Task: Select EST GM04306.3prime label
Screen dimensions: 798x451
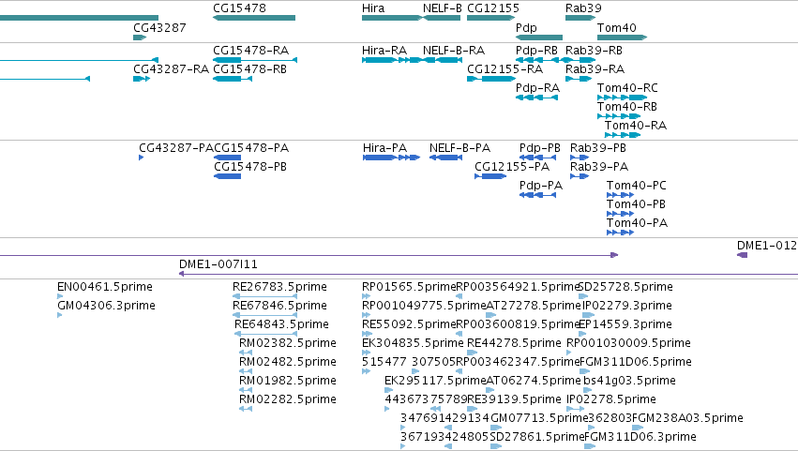Action: tap(106, 306)
